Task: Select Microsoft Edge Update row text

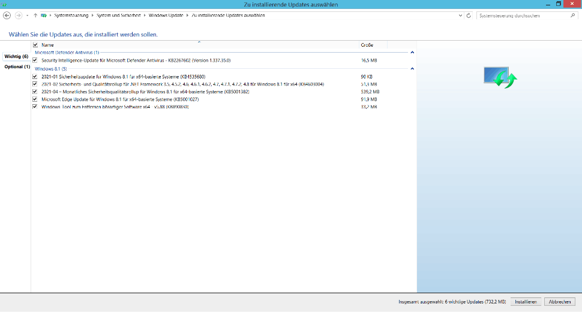Action: tap(120, 99)
